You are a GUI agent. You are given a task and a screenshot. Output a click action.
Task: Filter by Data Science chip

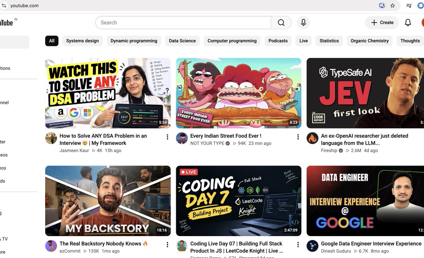point(182,41)
